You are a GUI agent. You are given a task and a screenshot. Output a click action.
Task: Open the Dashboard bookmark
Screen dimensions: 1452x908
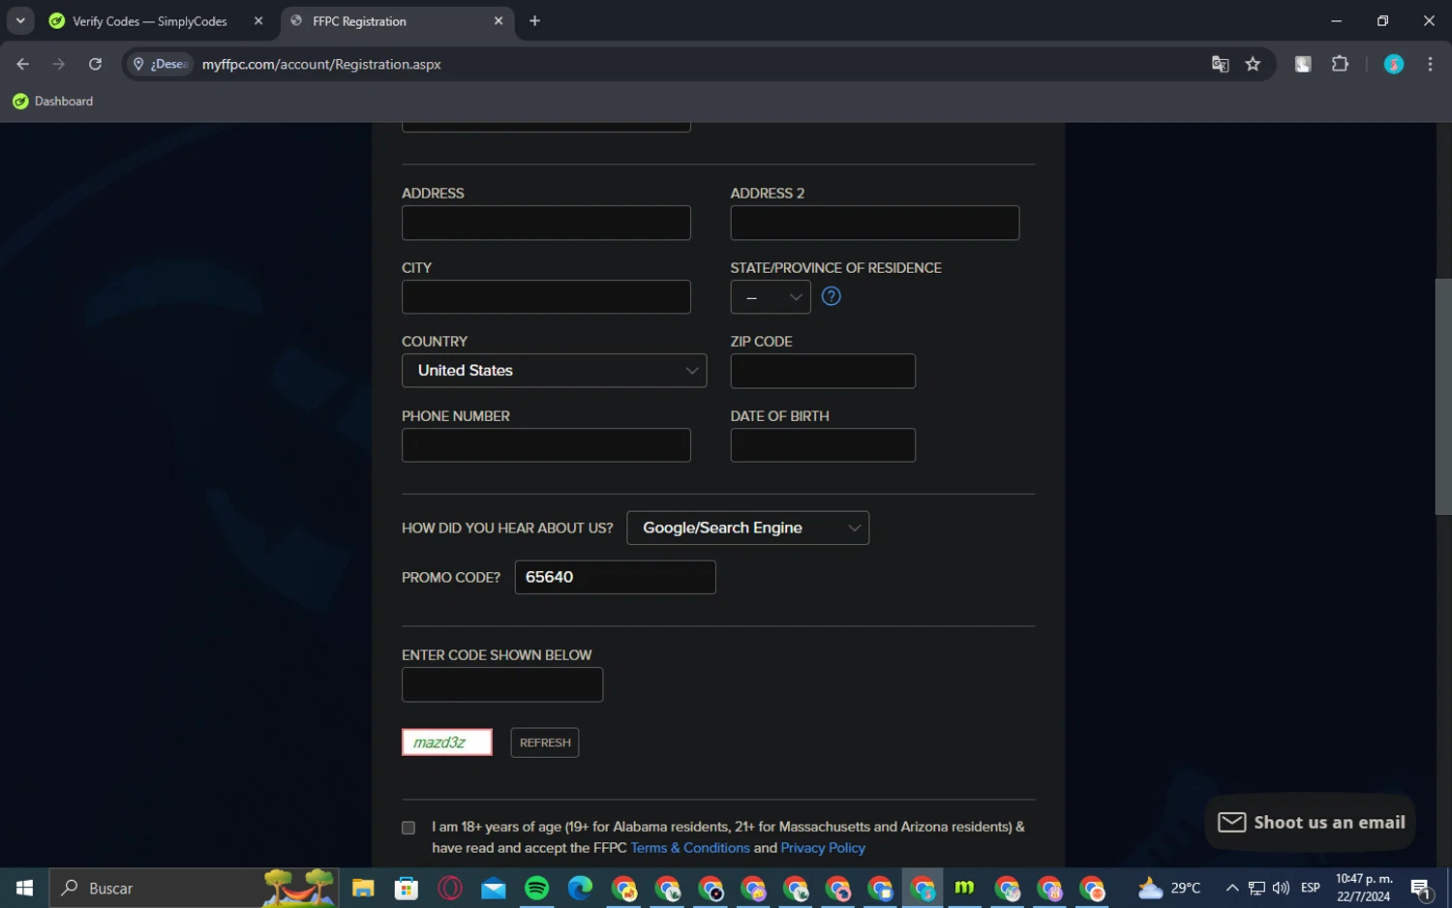[x=53, y=102]
